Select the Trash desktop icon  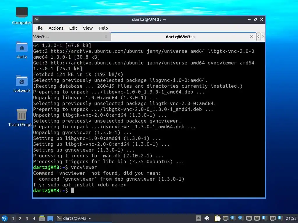21,118
